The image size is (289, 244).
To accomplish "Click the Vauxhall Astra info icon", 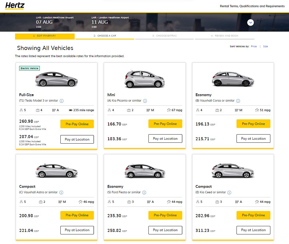I will [x=62, y=192].
